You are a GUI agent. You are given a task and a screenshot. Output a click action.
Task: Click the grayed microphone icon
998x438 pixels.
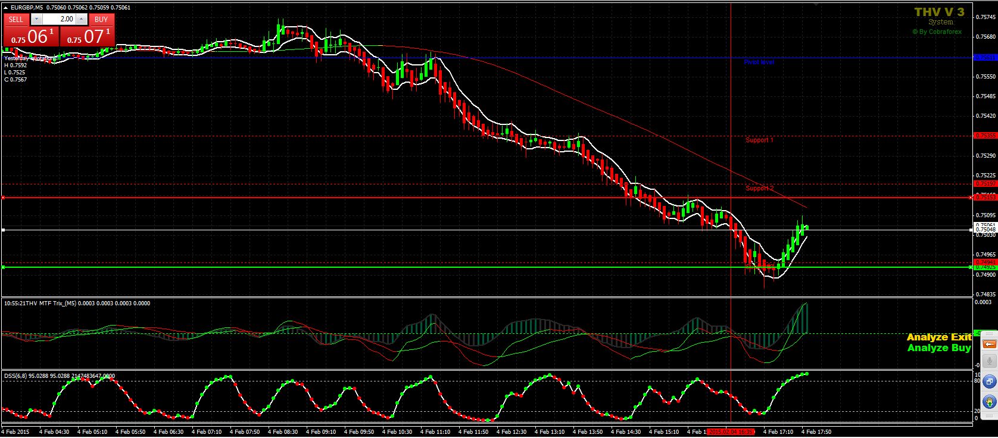pos(989,361)
